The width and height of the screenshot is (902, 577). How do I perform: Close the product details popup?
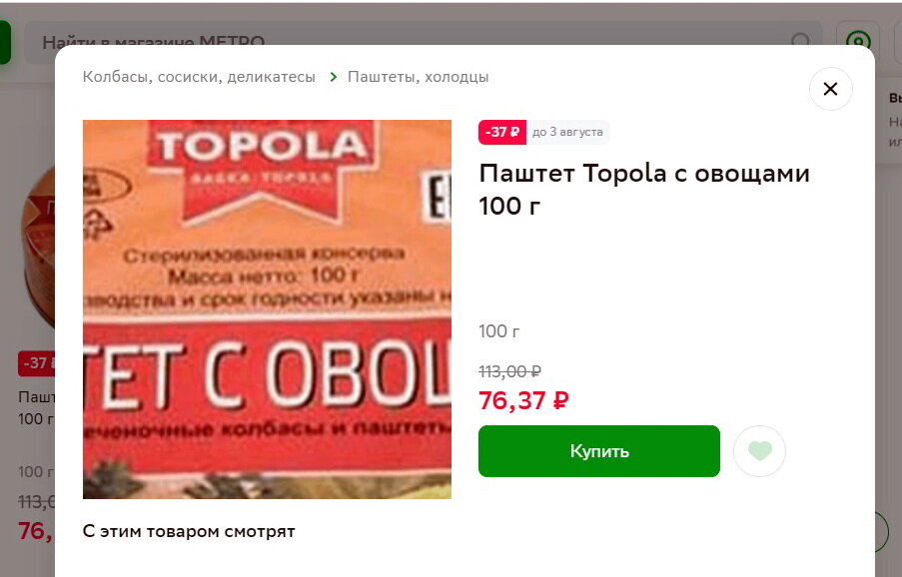[x=830, y=89]
